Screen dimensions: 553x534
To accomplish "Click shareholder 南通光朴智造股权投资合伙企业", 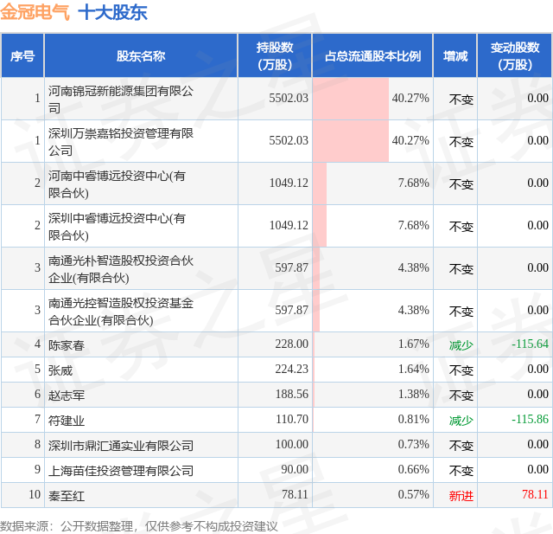I will pos(121,269).
